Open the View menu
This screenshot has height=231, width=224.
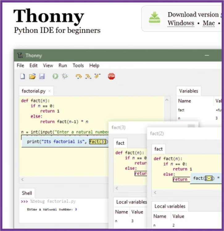coord(48,65)
